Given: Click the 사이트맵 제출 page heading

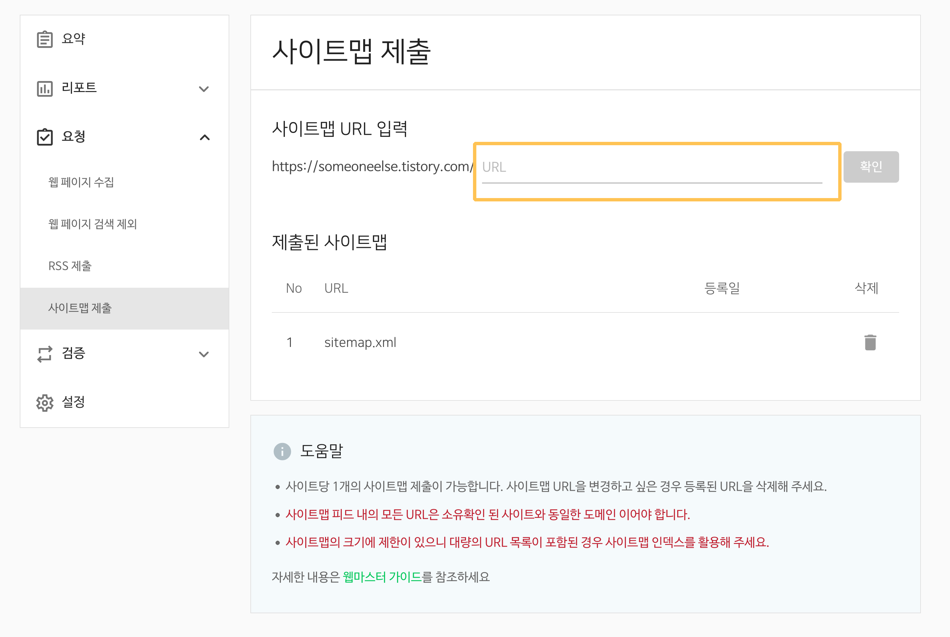Looking at the screenshot, I should (351, 52).
